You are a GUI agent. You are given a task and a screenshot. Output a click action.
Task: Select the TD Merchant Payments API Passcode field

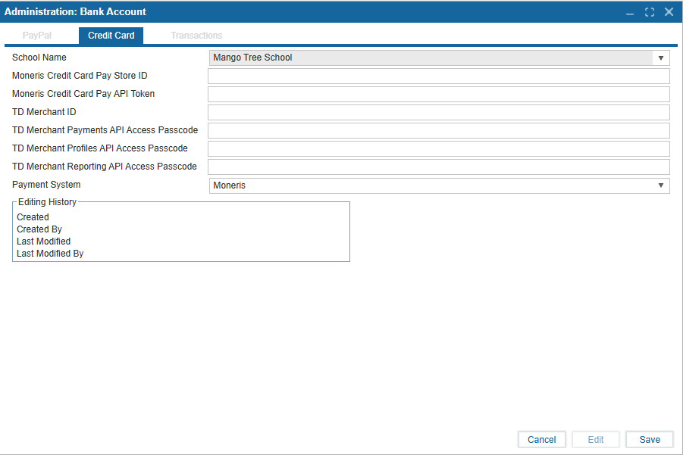pyautogui.click(x=438, y=130)
